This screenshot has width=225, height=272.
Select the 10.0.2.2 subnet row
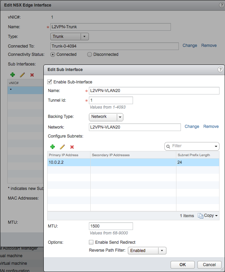click(133, 162)
